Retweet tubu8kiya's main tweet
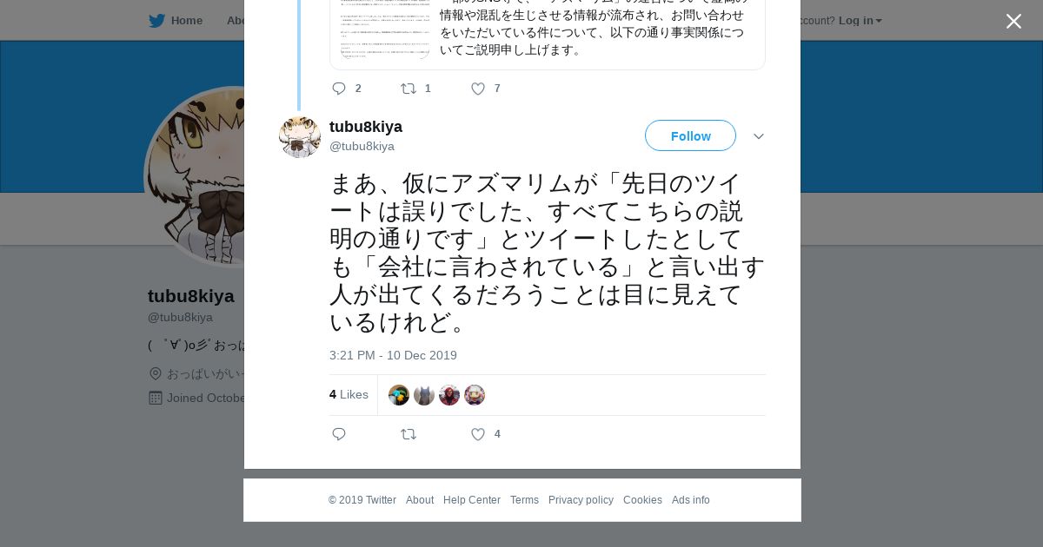Viewport: 1043px width, 547px height. (409, 434)
